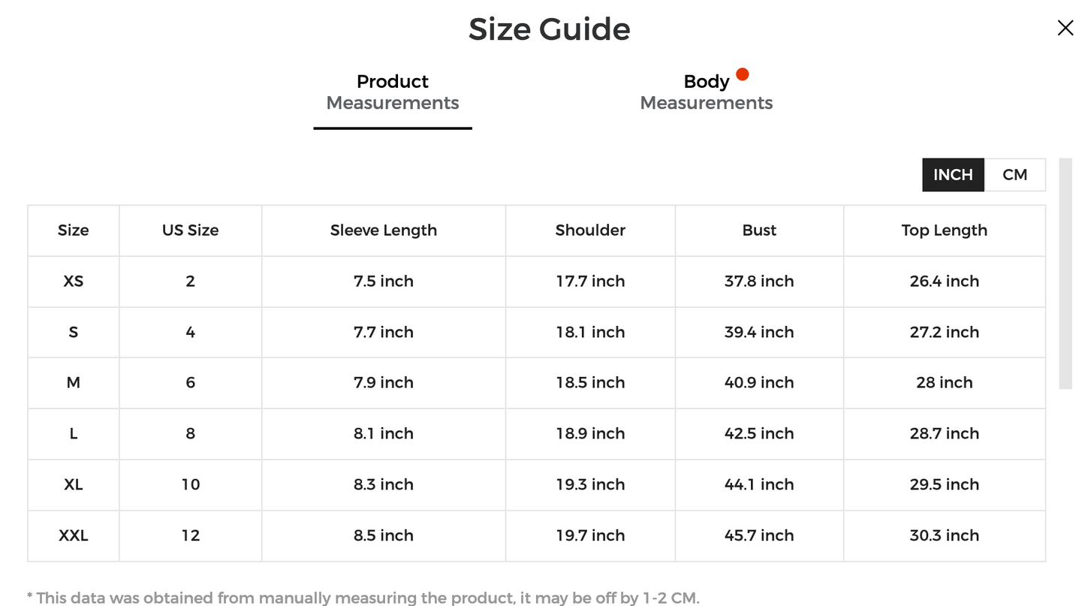1085x606 pixels.
Task: Close the Size Guide dialog
Action: (1065, 28)
